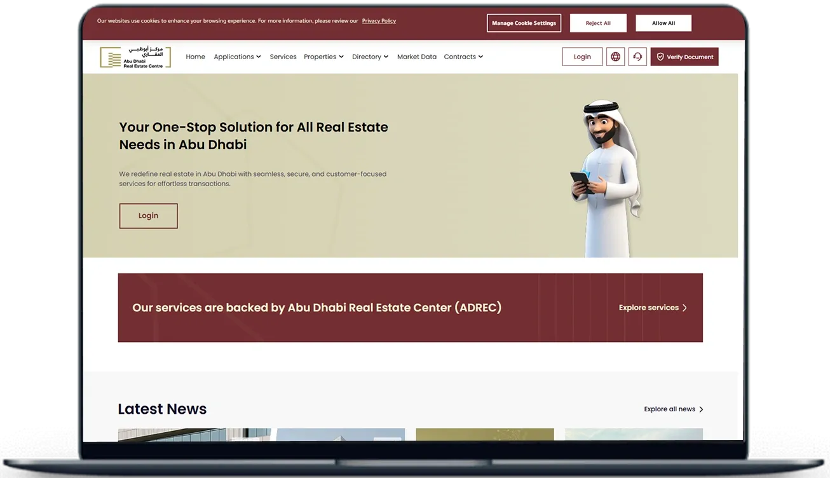This screenshot has height=478, width=830.
Task: Go to the Home menu item
Action: click(x=195, y=57)
